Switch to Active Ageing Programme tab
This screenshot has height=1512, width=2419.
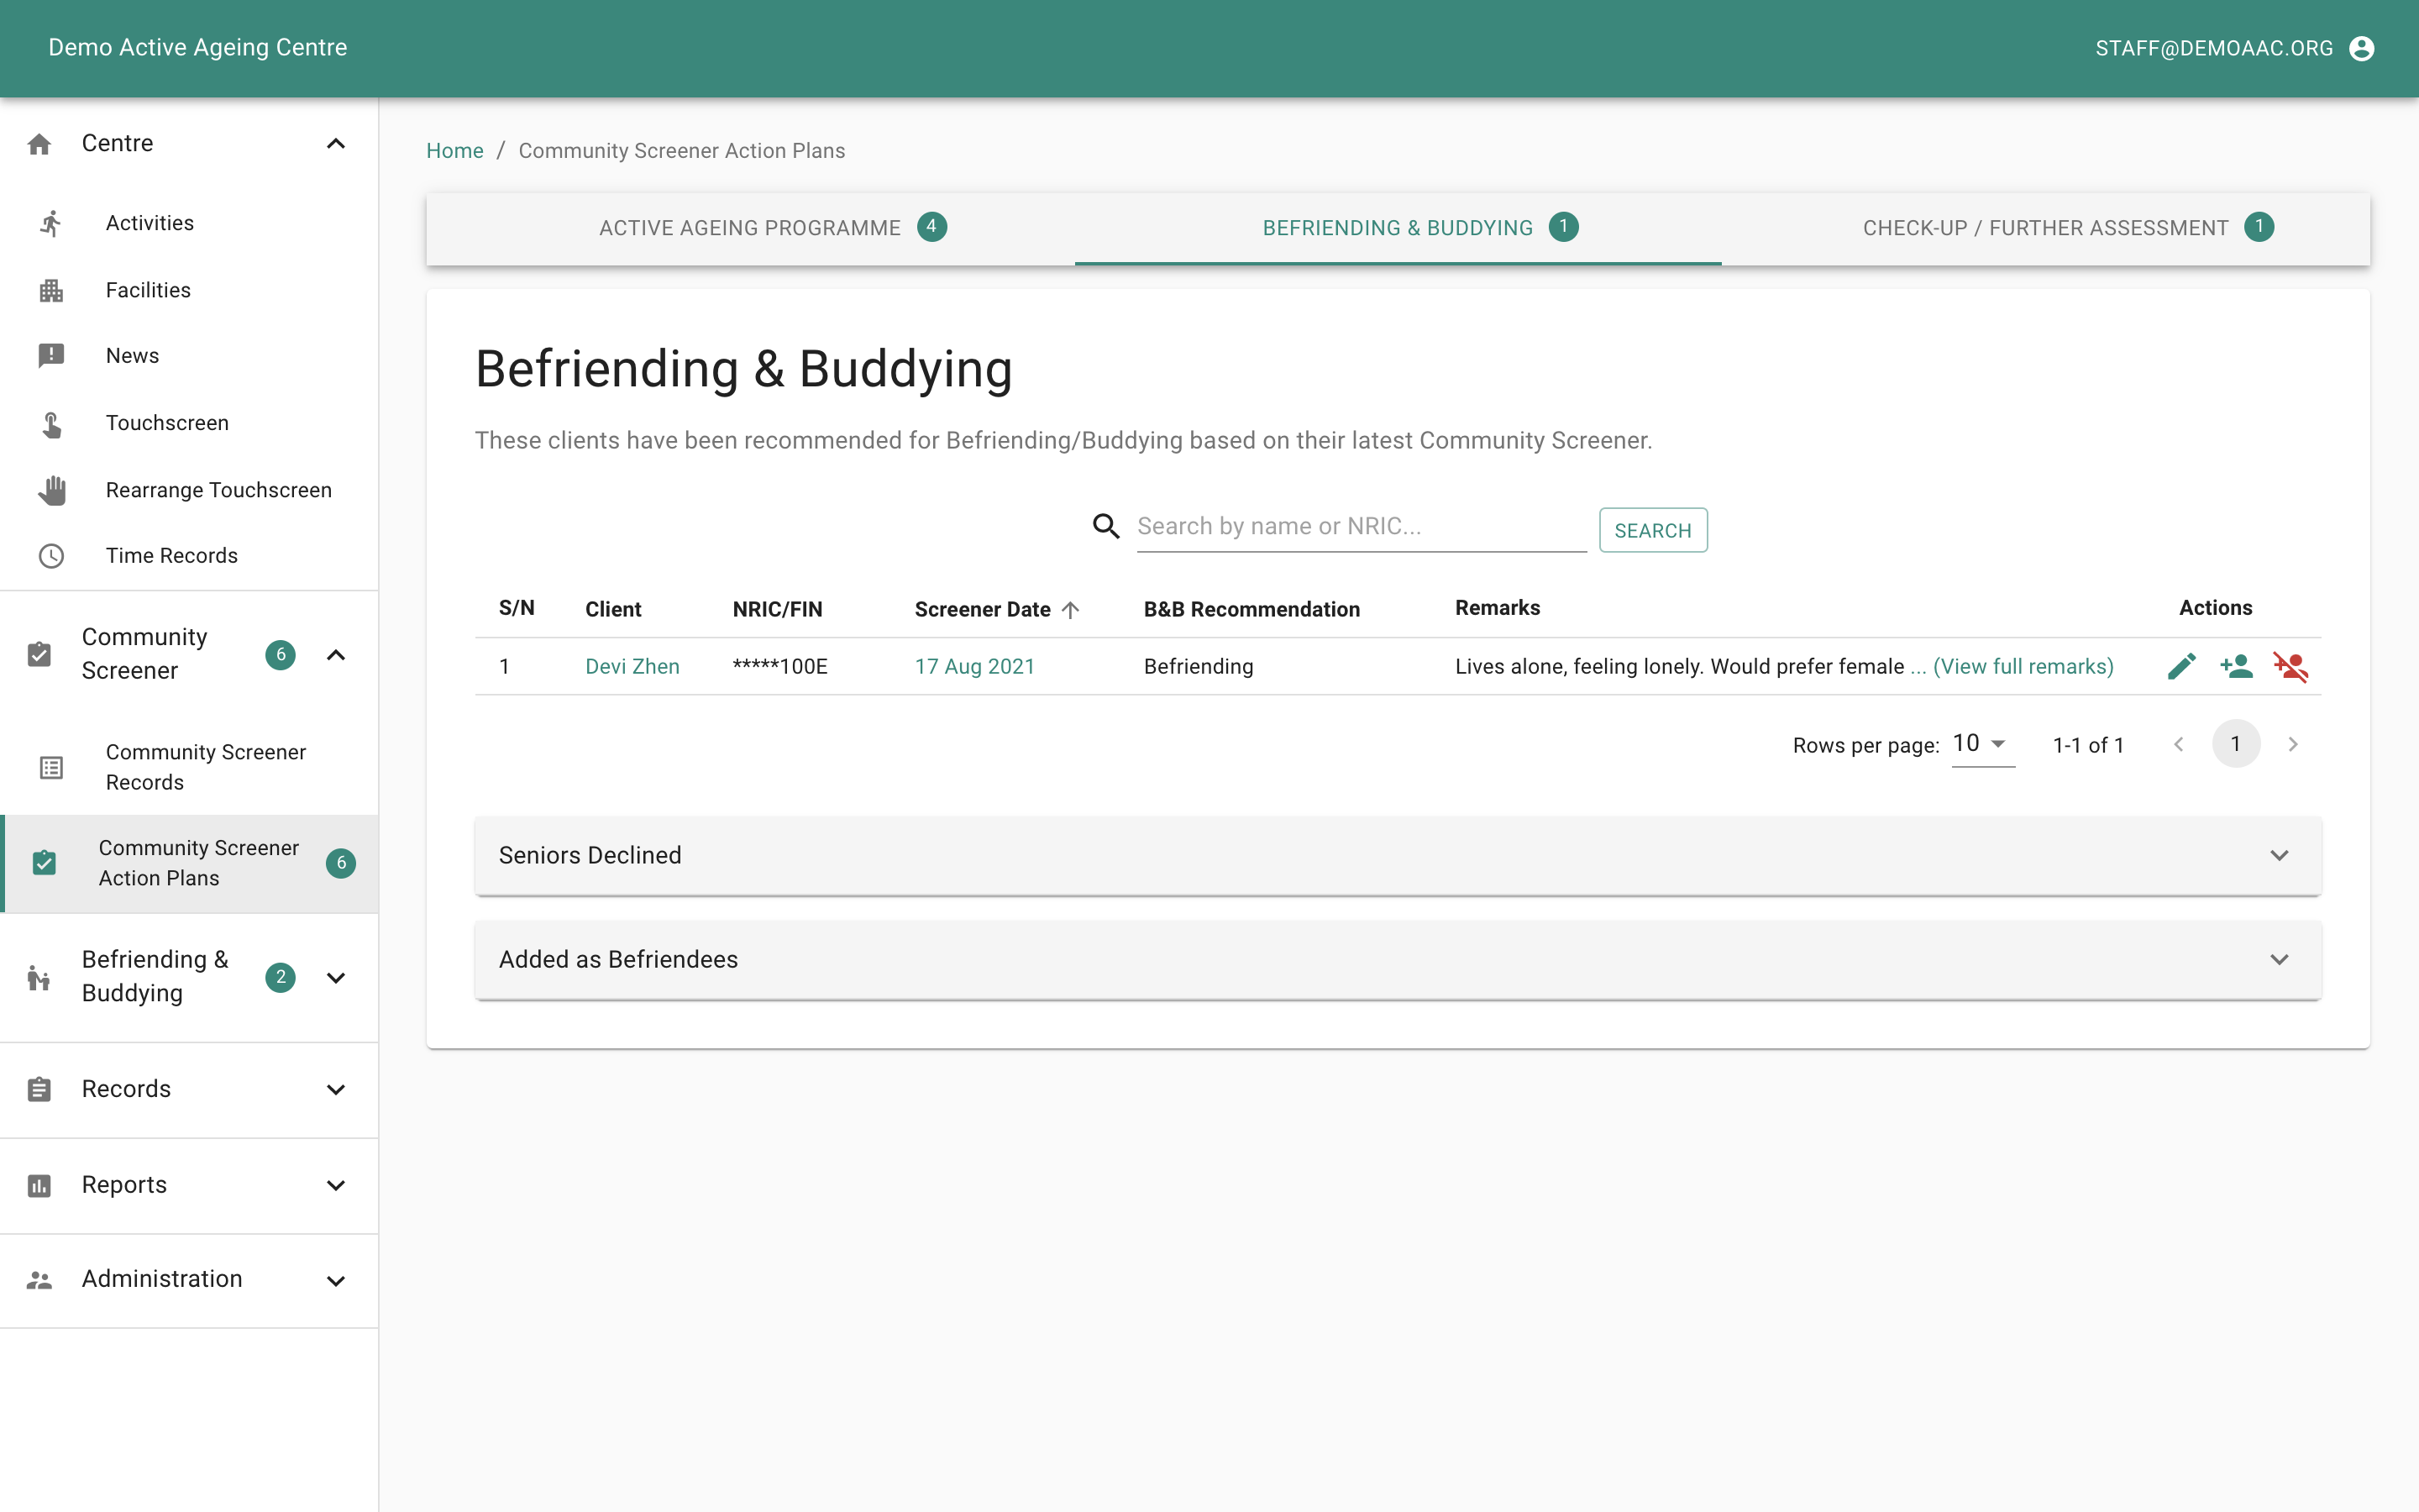click(751, 229)
